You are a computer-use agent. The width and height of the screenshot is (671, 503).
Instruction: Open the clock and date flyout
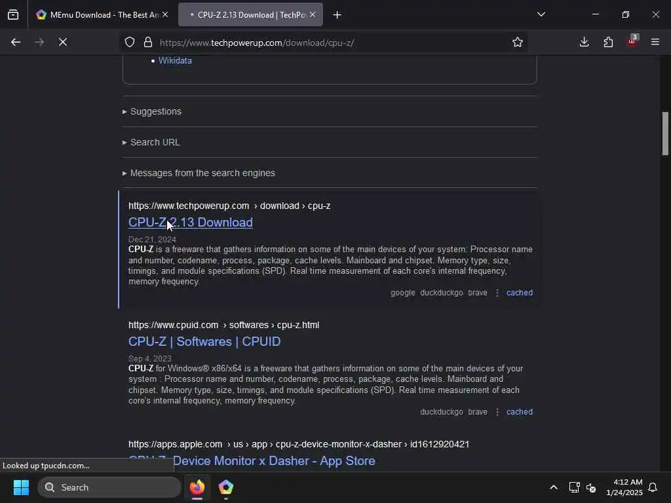coord(624,487)
